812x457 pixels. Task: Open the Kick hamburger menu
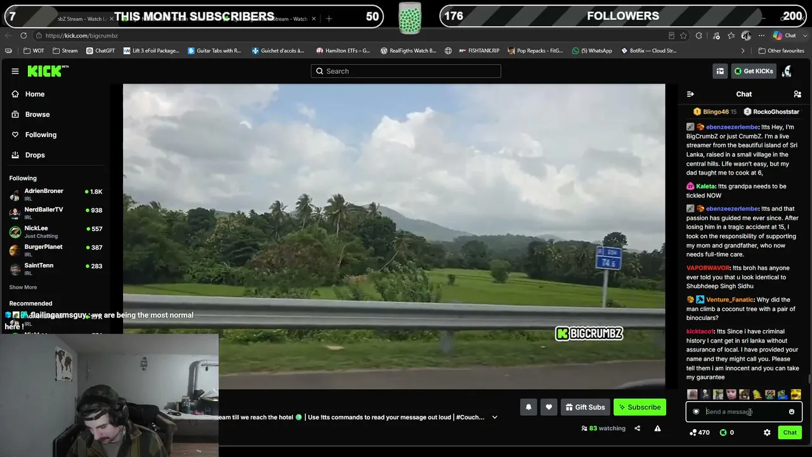click(15, 71)
